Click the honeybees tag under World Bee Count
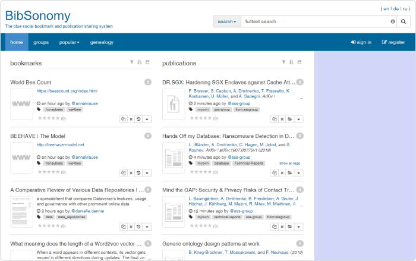416x261 pixels. pos(54,109)
